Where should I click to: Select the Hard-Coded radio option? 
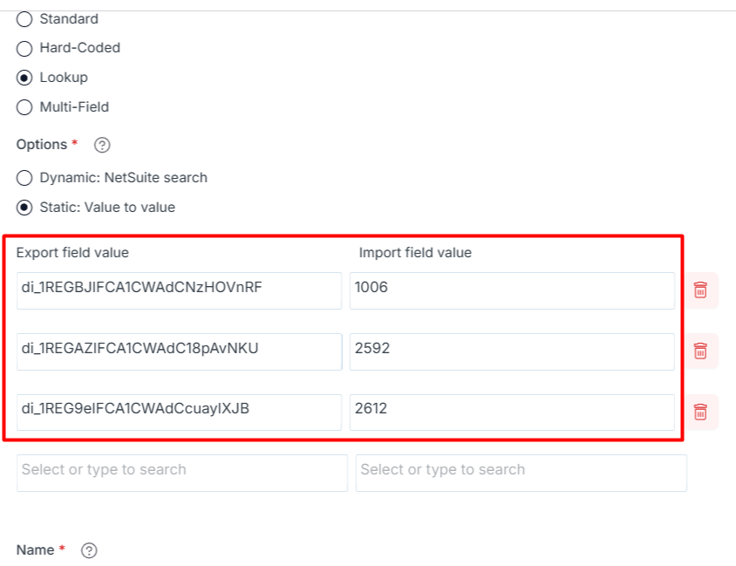coord(24,48)
